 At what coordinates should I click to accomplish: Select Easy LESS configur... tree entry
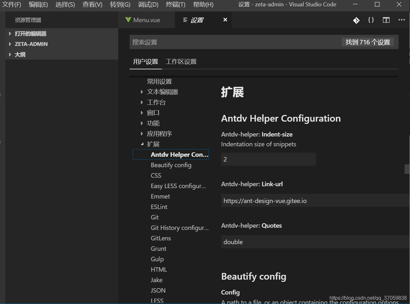click(x=178, y=186)
